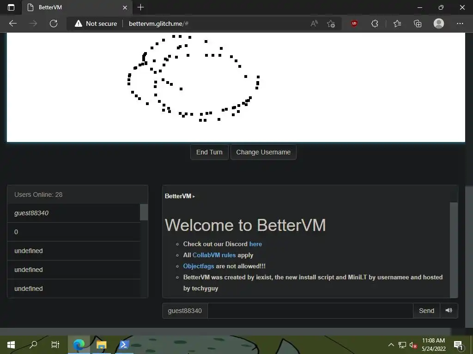
Task: Open the Objectfags link
Action: [199, 266]
